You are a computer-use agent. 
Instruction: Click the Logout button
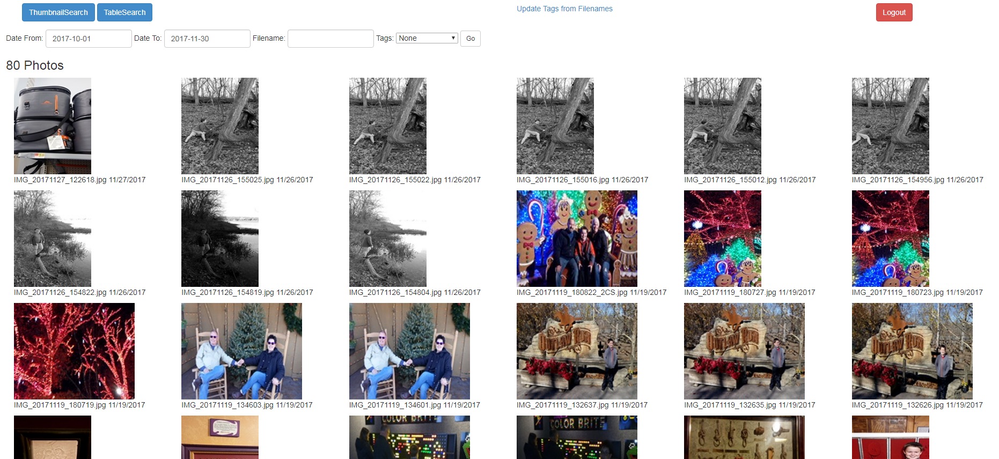click(894, 12)
